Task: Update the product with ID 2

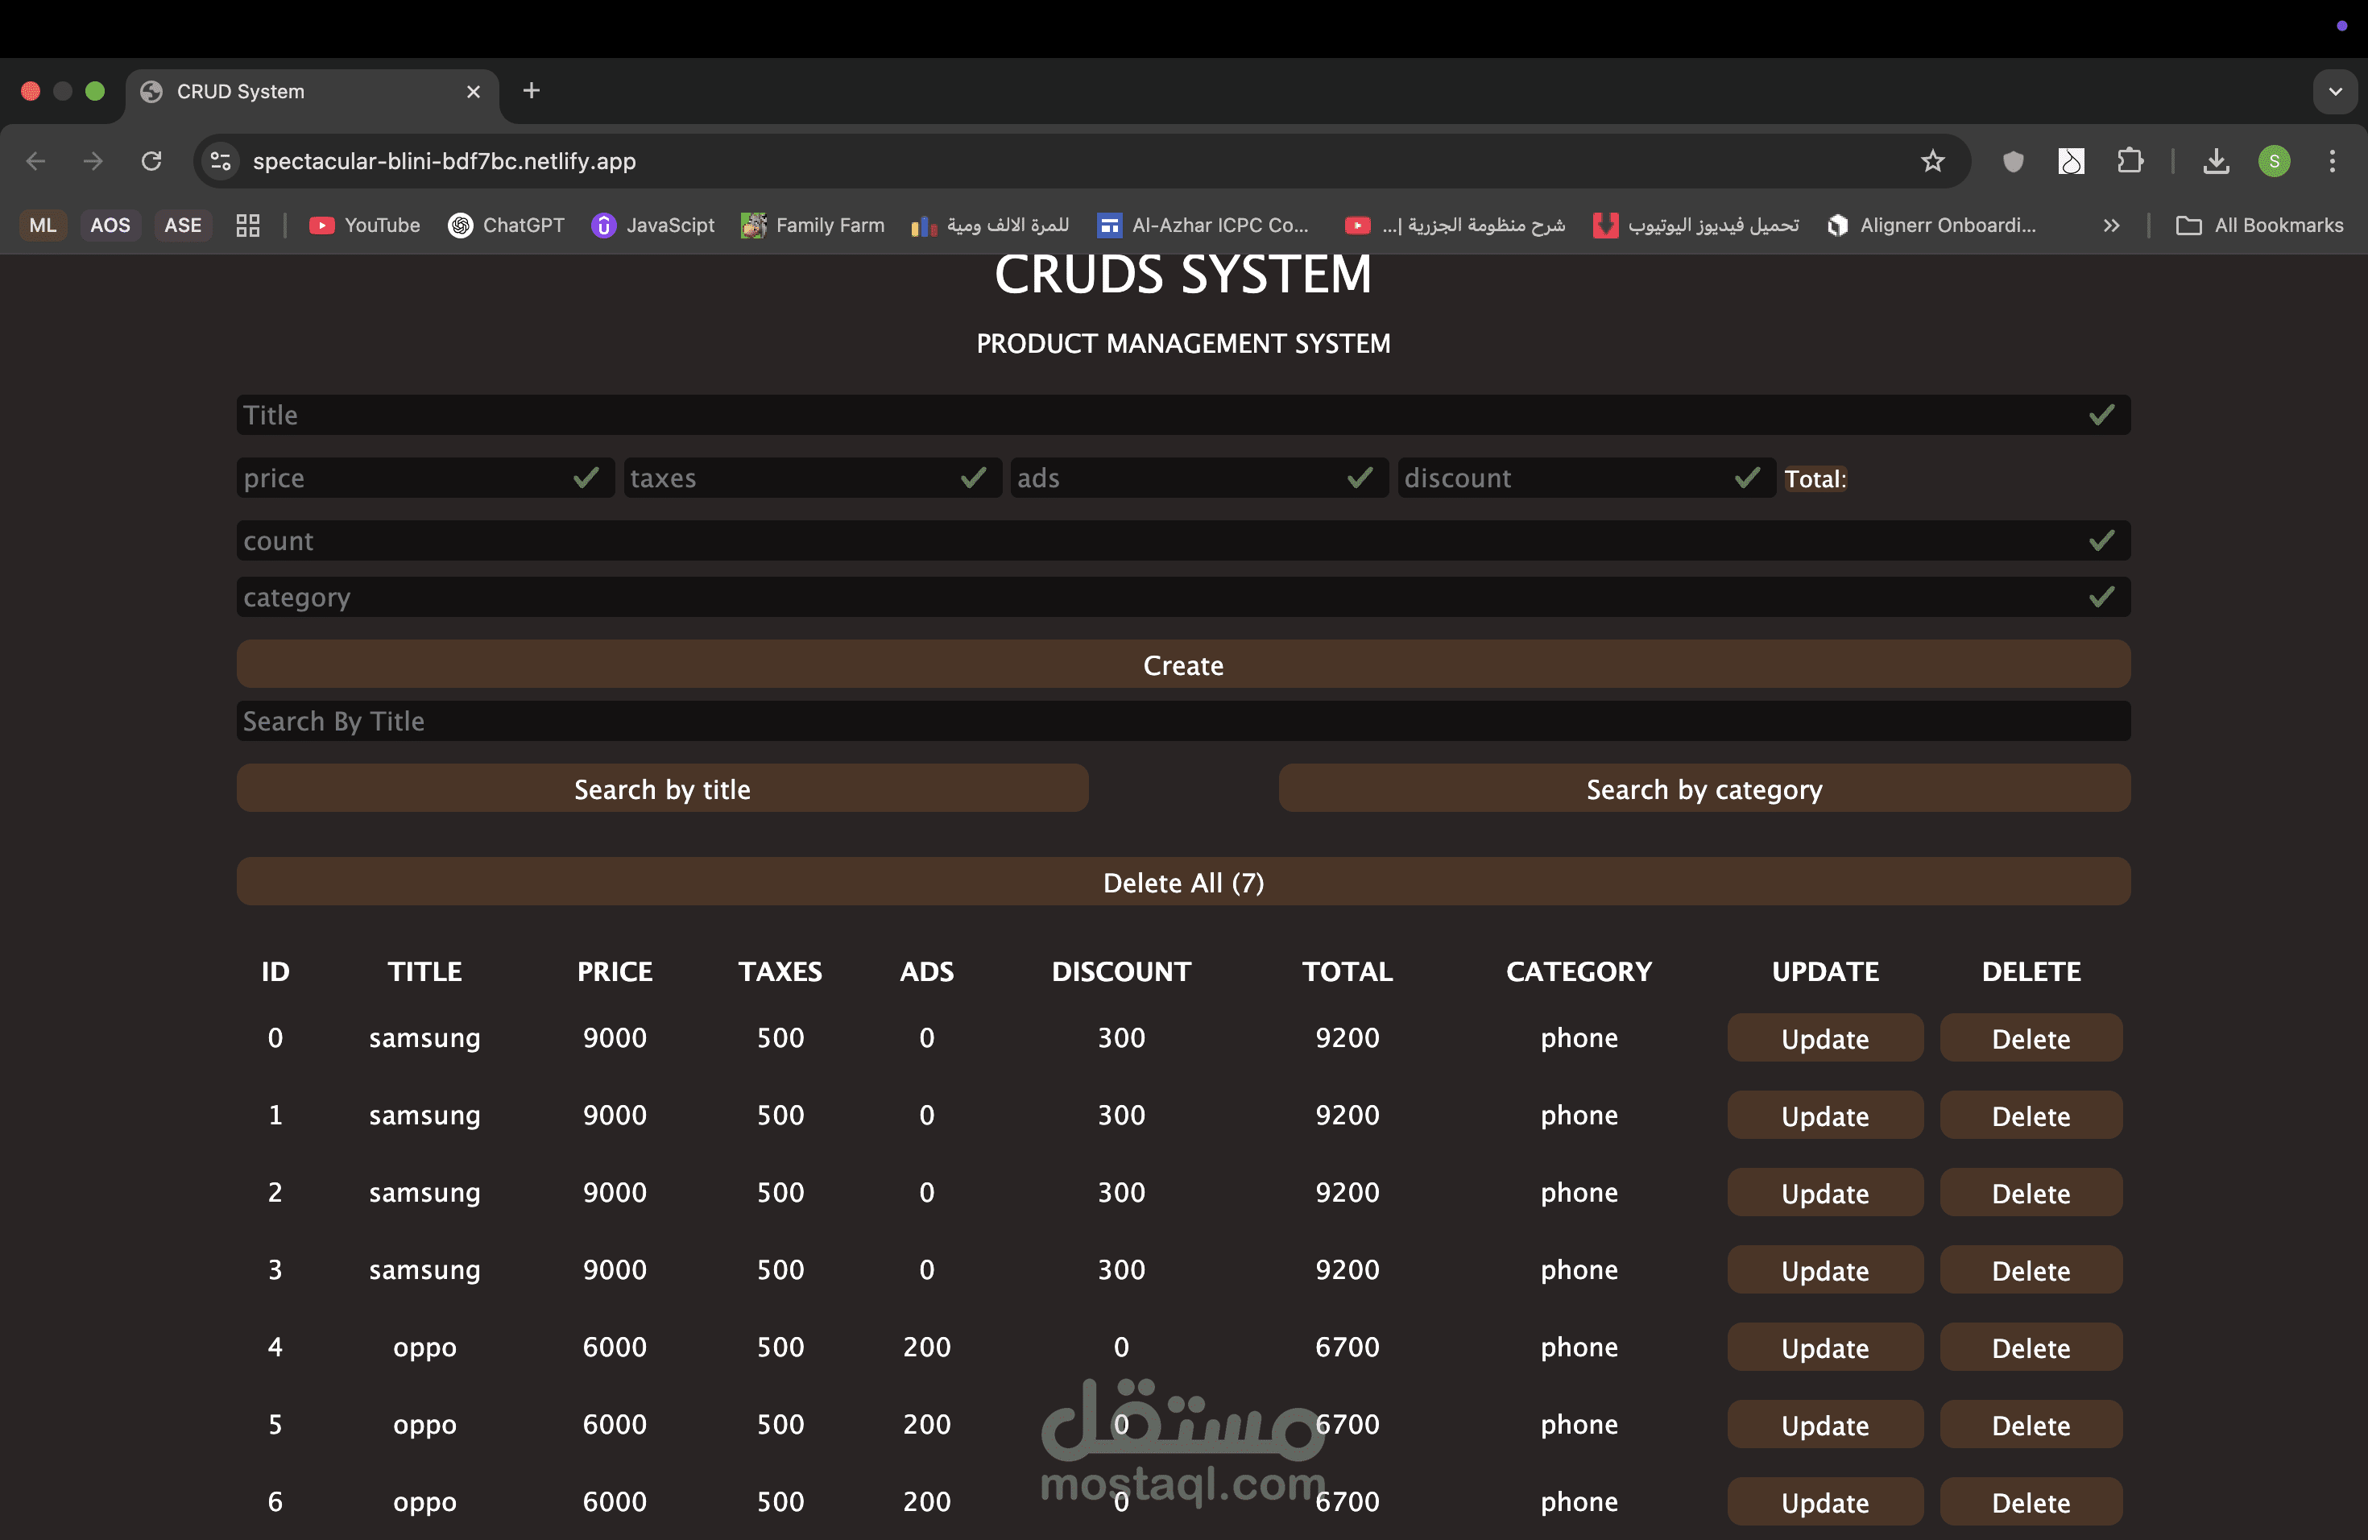Action: click(1825, 1193)
